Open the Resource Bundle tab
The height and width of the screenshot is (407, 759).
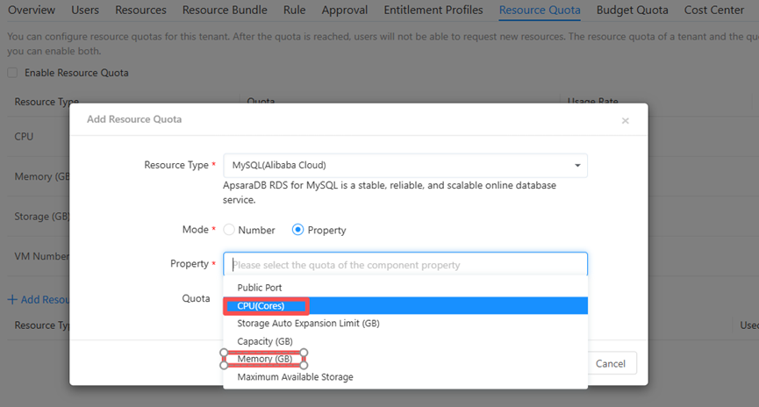(x=226, y=11)
